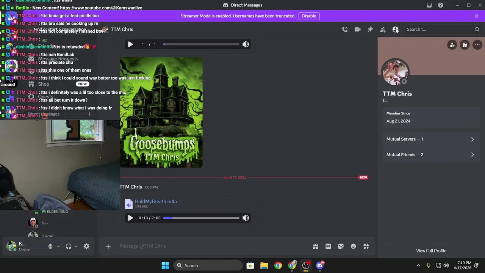Create a new DM plus icon
Image resolution: width=485 pixels, height=273 pixels.
pyautogui.click(x=89, y=114)
